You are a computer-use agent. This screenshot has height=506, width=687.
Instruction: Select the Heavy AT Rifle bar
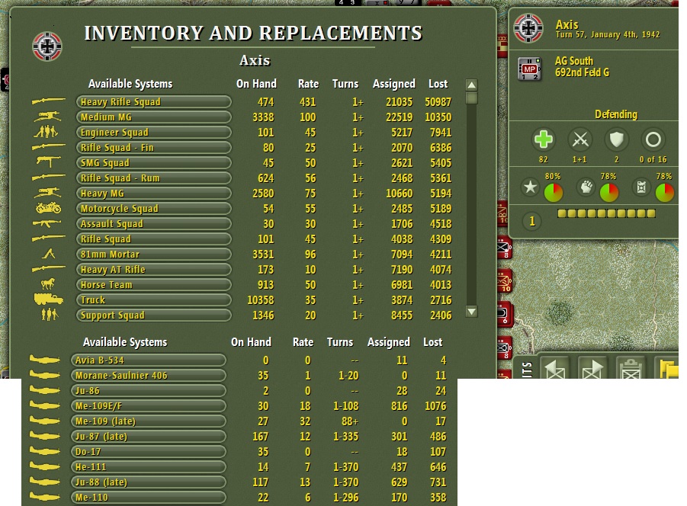coord(154,270)
